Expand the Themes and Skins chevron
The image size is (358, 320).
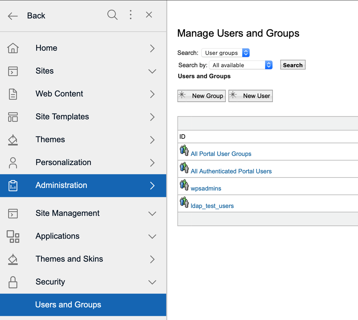(152, 259)
